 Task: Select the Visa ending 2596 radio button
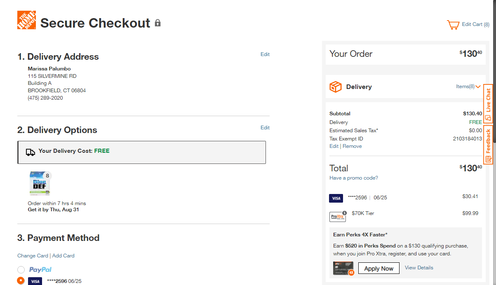21,280
